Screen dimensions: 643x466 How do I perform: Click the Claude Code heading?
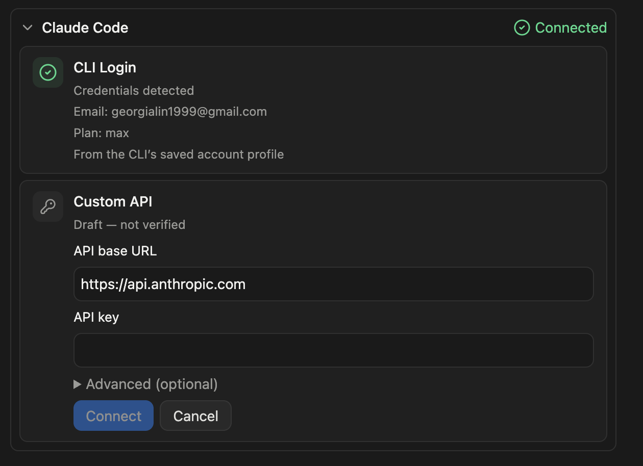pyautogui.click(x=85, y=28)
